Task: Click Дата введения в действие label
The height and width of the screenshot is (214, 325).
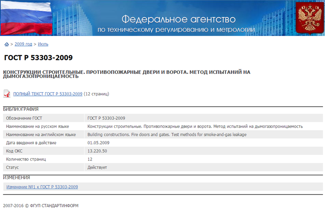Action: (31, 143)
